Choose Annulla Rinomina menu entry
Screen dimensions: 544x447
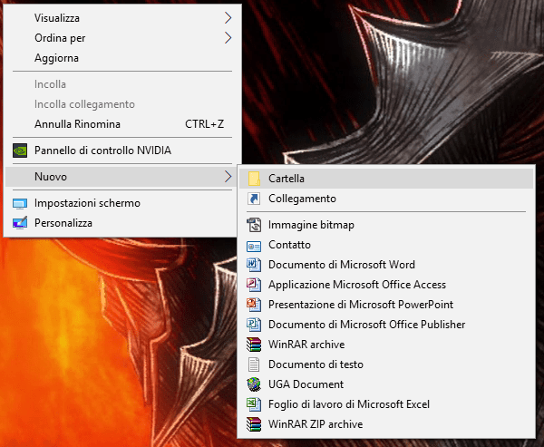click(x=77, y=124)
